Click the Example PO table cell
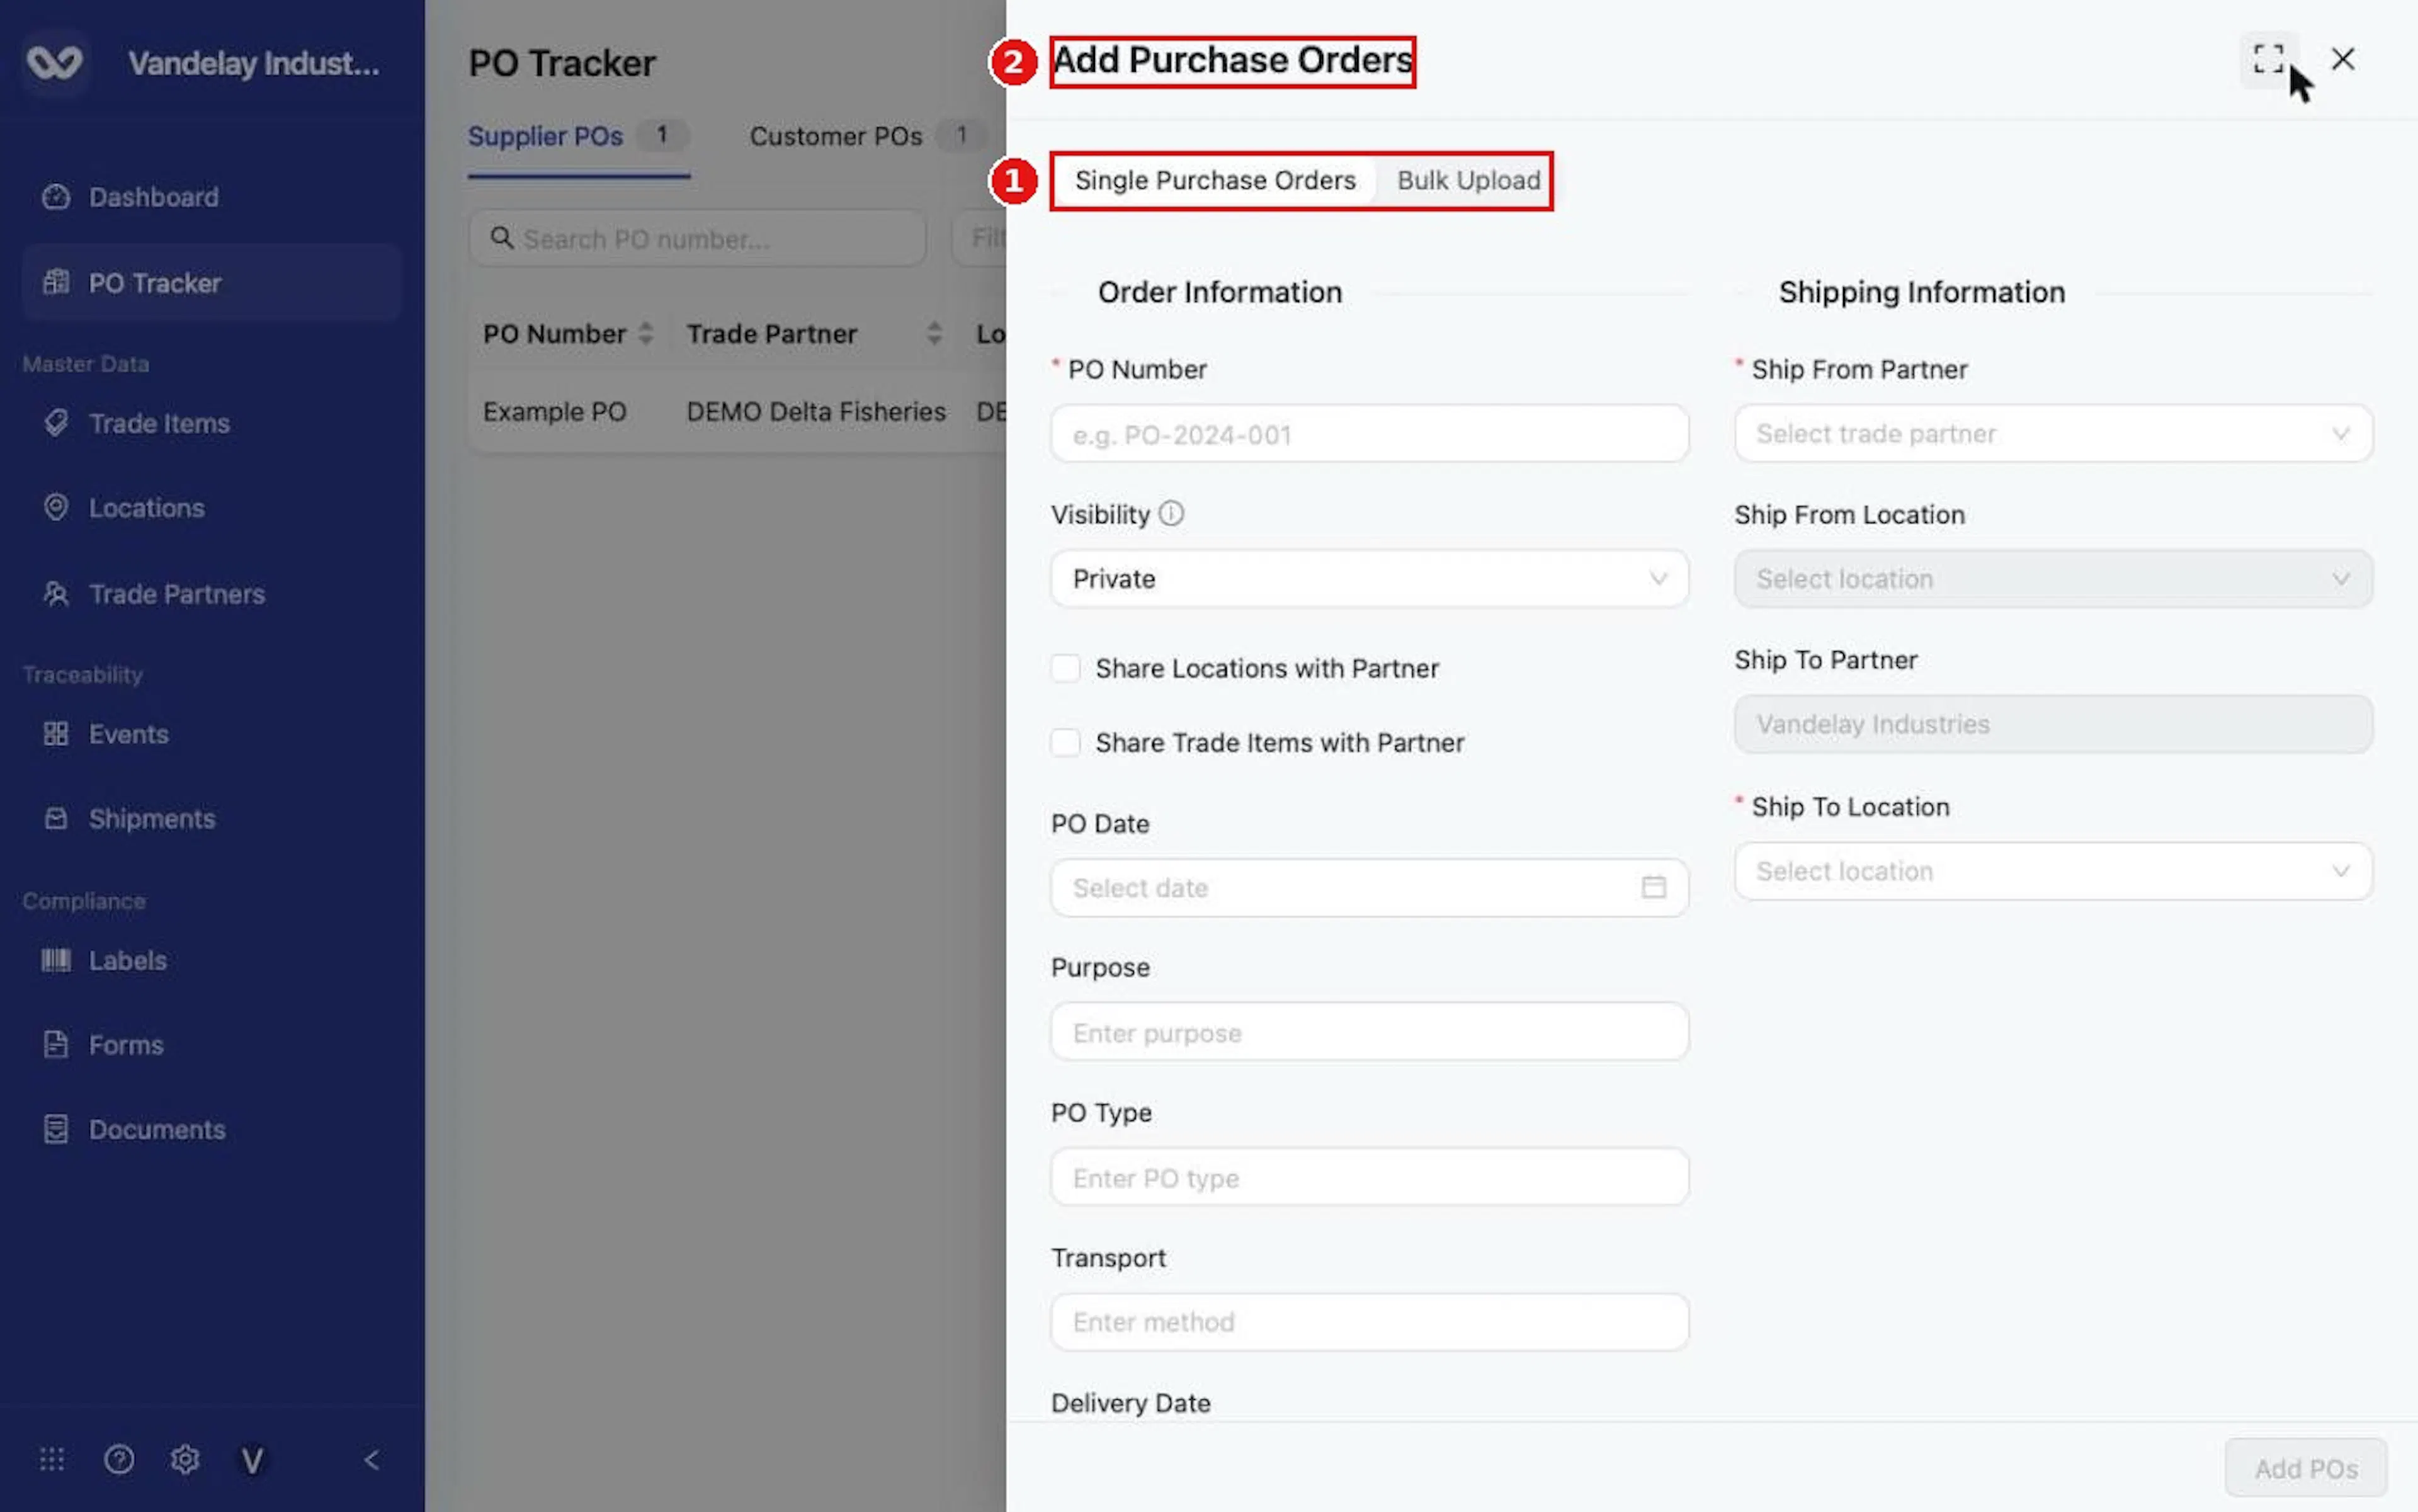The width and height of the screenshot is (2418, 1512). click(x=555, y=412)
